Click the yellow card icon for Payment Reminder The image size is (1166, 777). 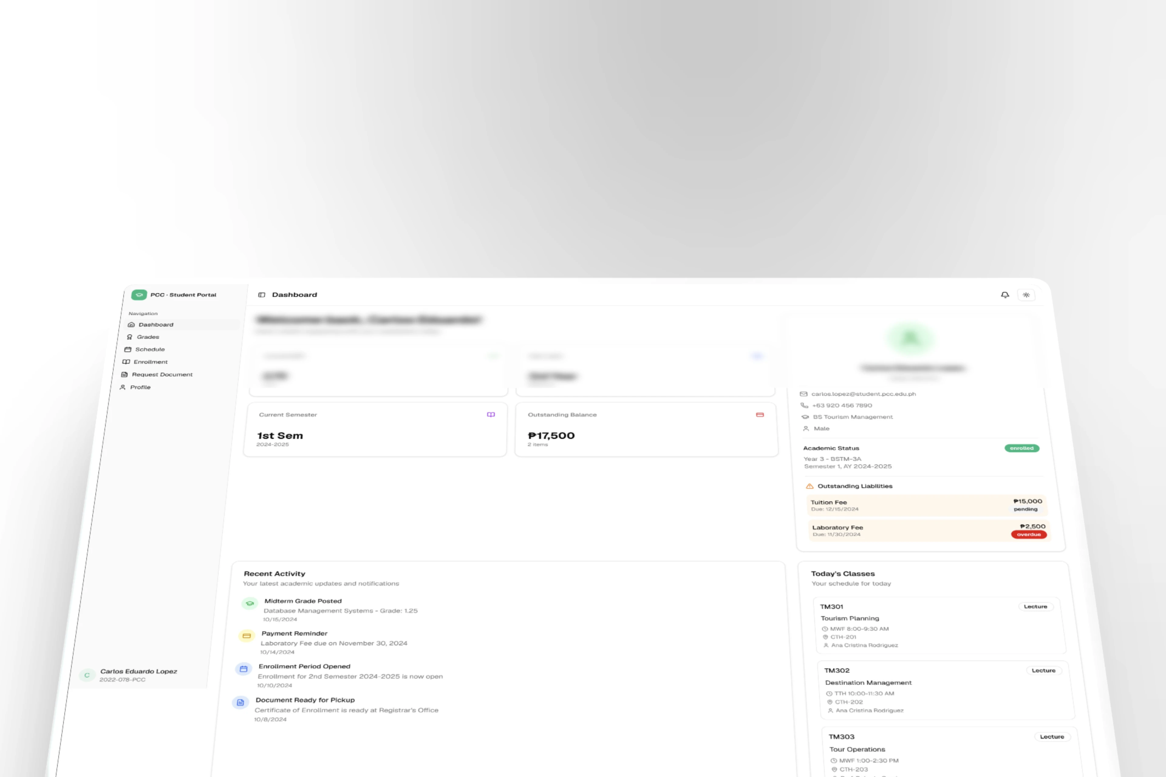[246, 636]
